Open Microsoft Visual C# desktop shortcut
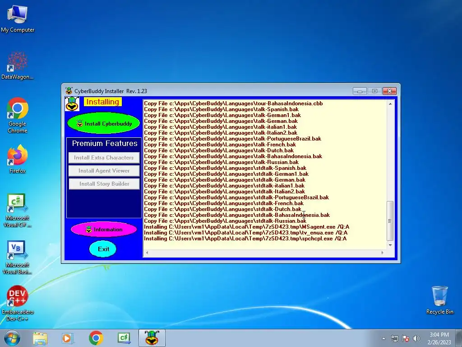The height and width of the screenshot is (347, 462). click(18, 210)
